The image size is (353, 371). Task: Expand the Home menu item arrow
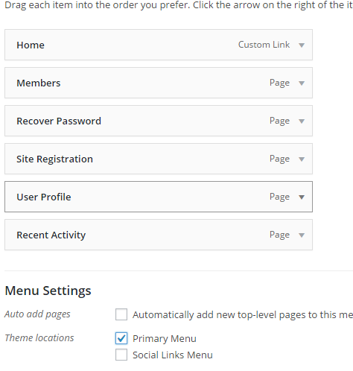click(x=302, y=45)
